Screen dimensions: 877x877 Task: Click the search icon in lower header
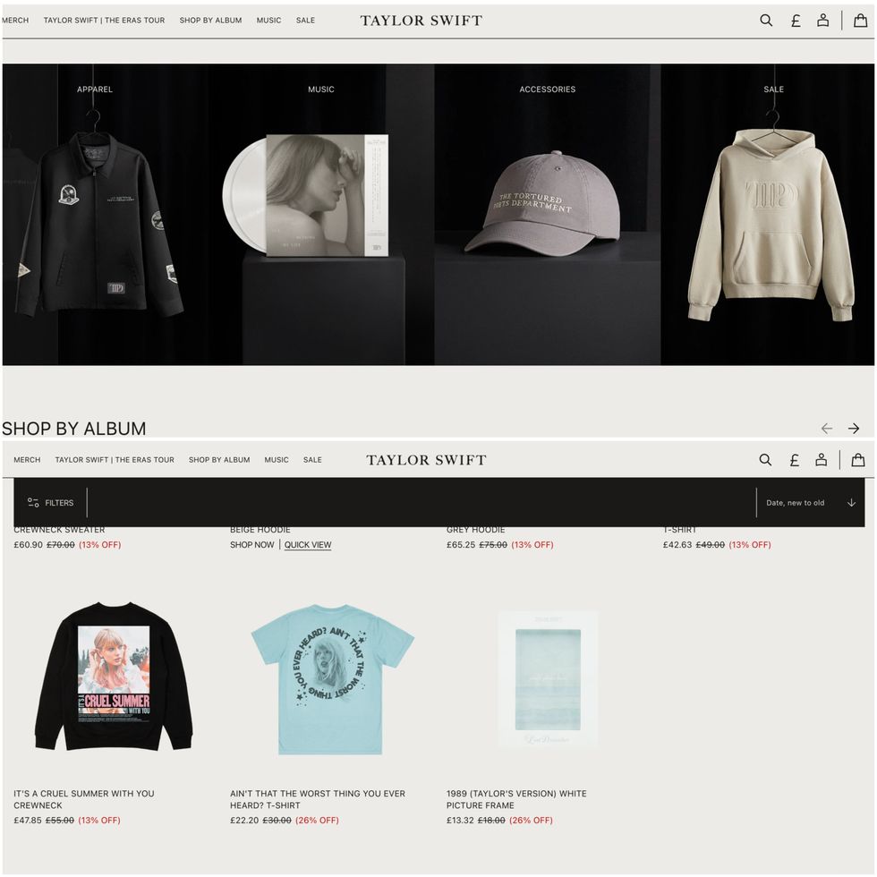click(765, 460)
